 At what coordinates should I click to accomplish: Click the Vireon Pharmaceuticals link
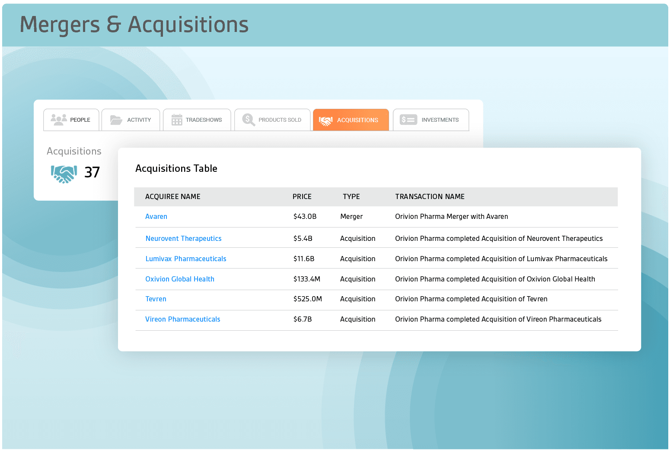click(x=183, y=319)
